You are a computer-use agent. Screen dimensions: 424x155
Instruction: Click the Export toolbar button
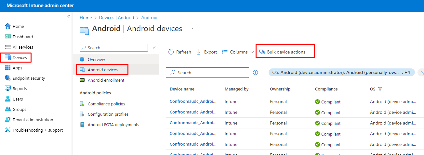coord(207,52)
